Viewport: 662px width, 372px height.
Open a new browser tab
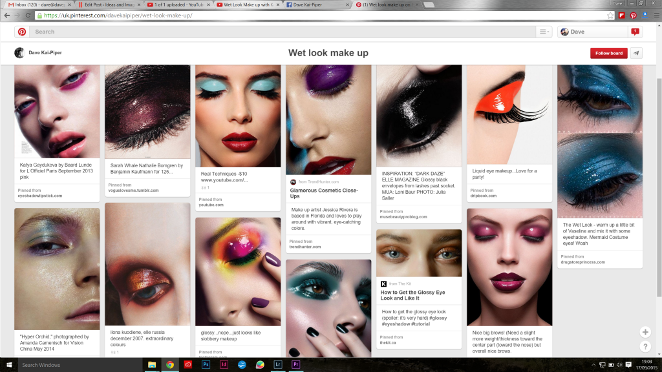(x=429, y=5)
